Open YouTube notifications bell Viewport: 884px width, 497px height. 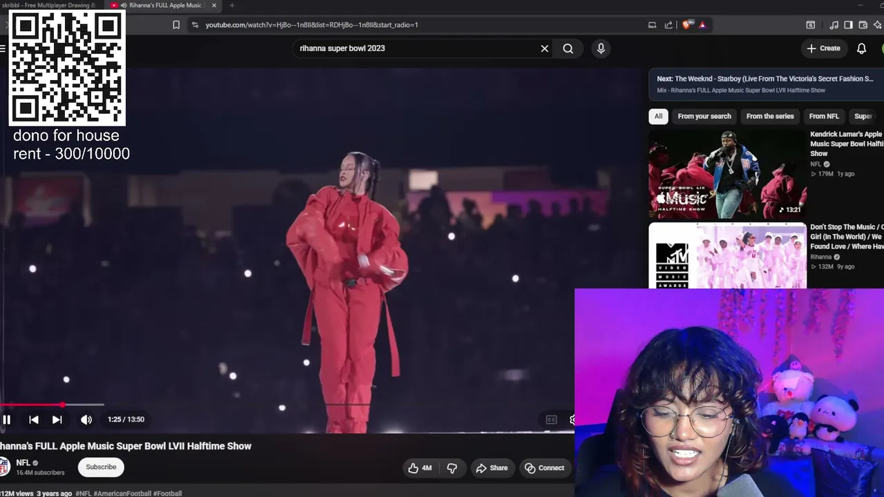coord(862,48)
